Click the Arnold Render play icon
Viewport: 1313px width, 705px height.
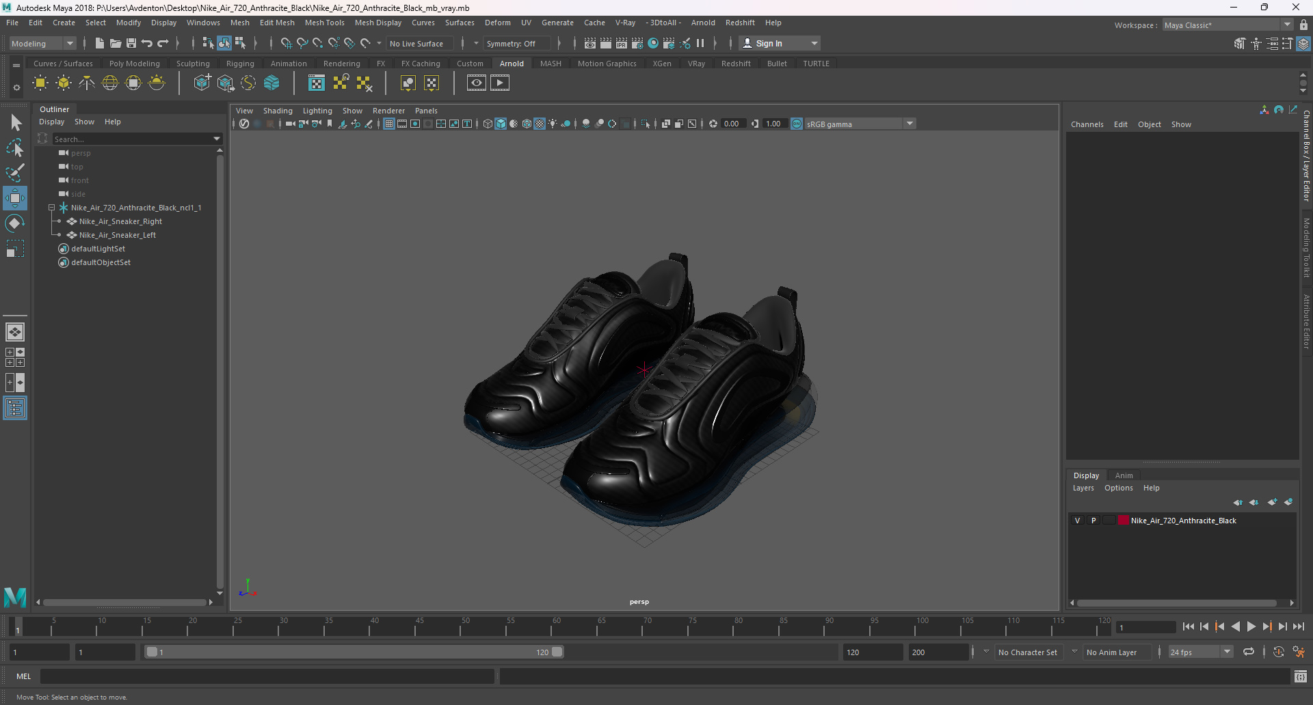point(500,83)
